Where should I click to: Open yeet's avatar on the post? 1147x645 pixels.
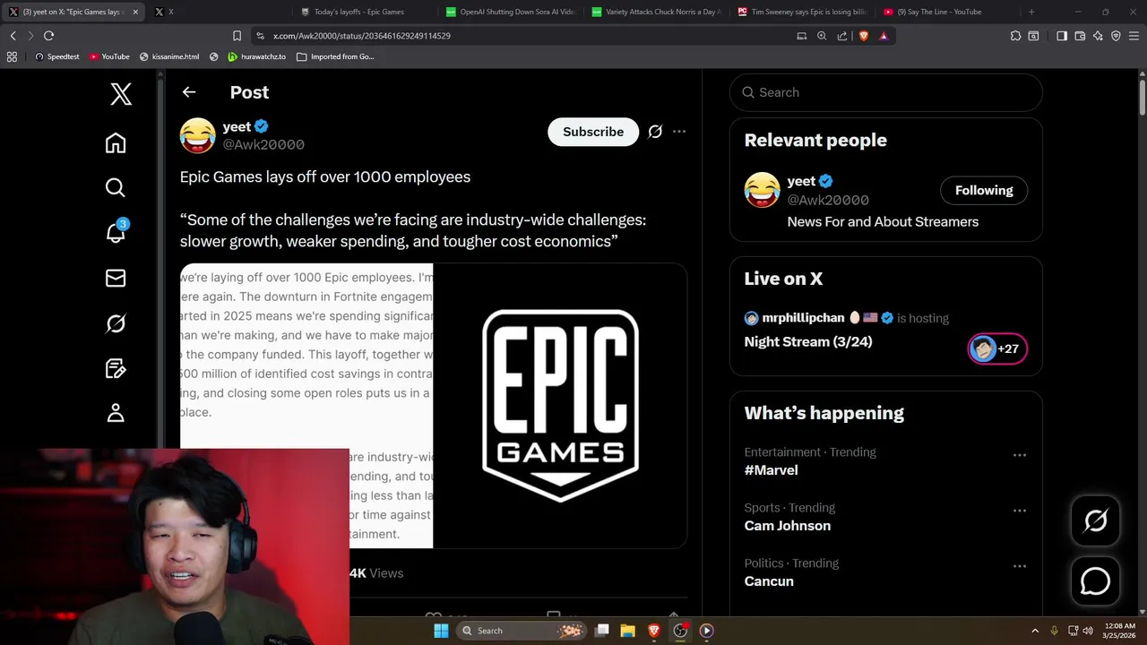[197, 135]
